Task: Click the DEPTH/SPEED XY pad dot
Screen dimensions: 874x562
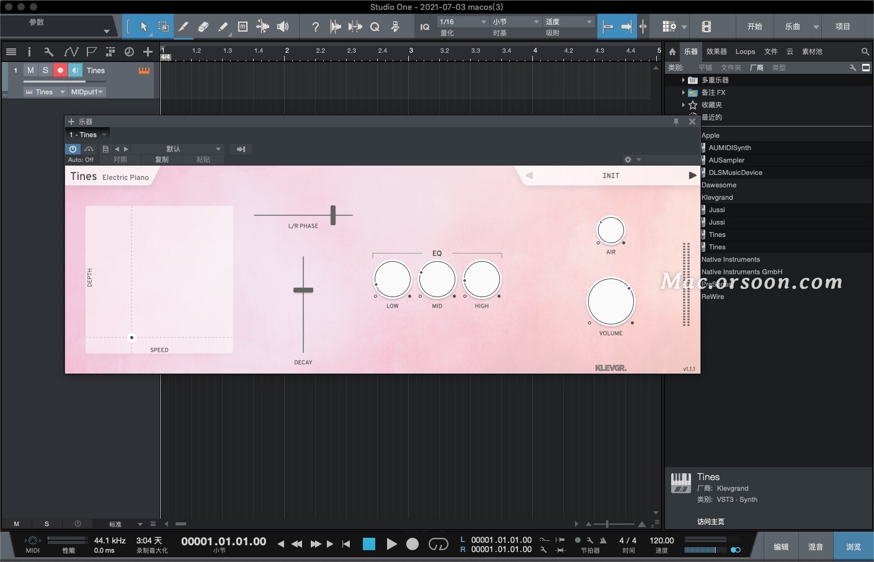Action: (132, 337)
